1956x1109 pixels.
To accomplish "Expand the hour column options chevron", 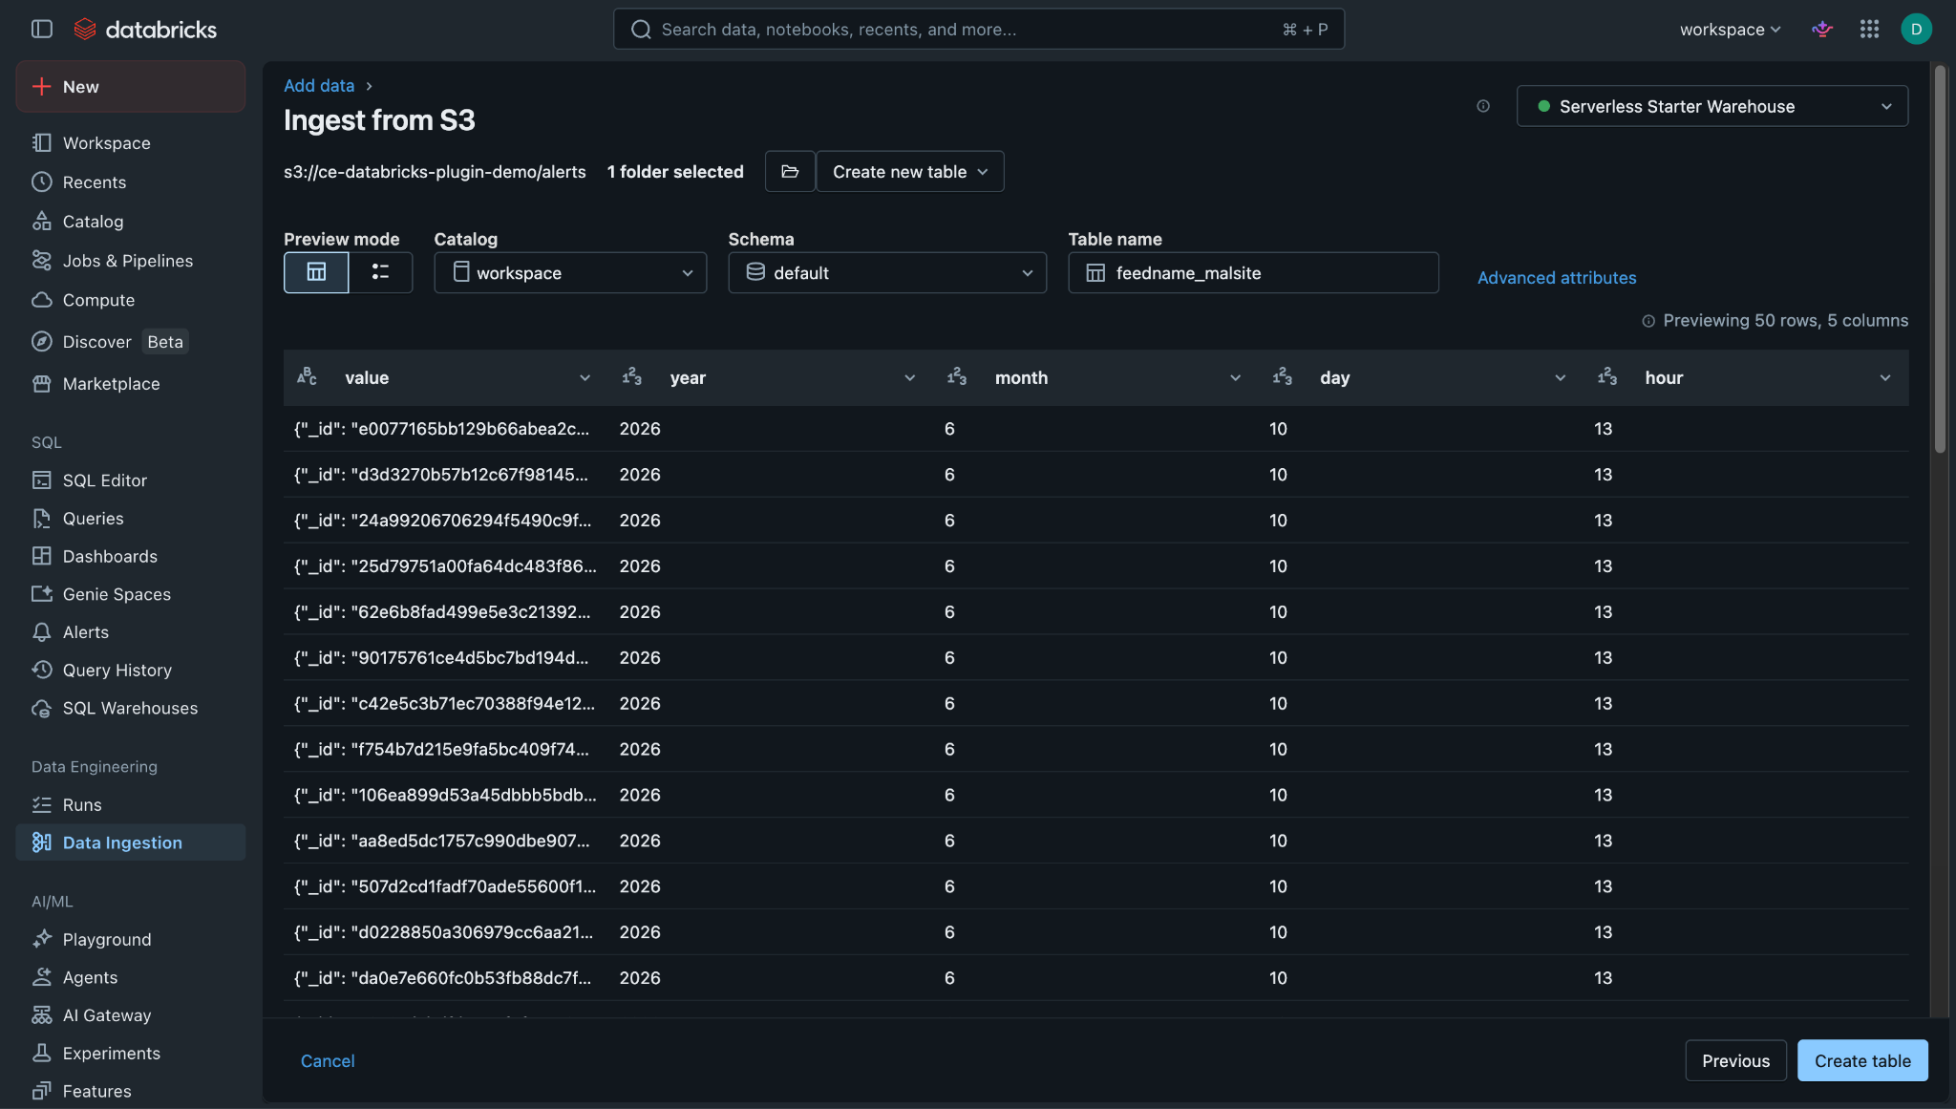I will pos(1884,378).
